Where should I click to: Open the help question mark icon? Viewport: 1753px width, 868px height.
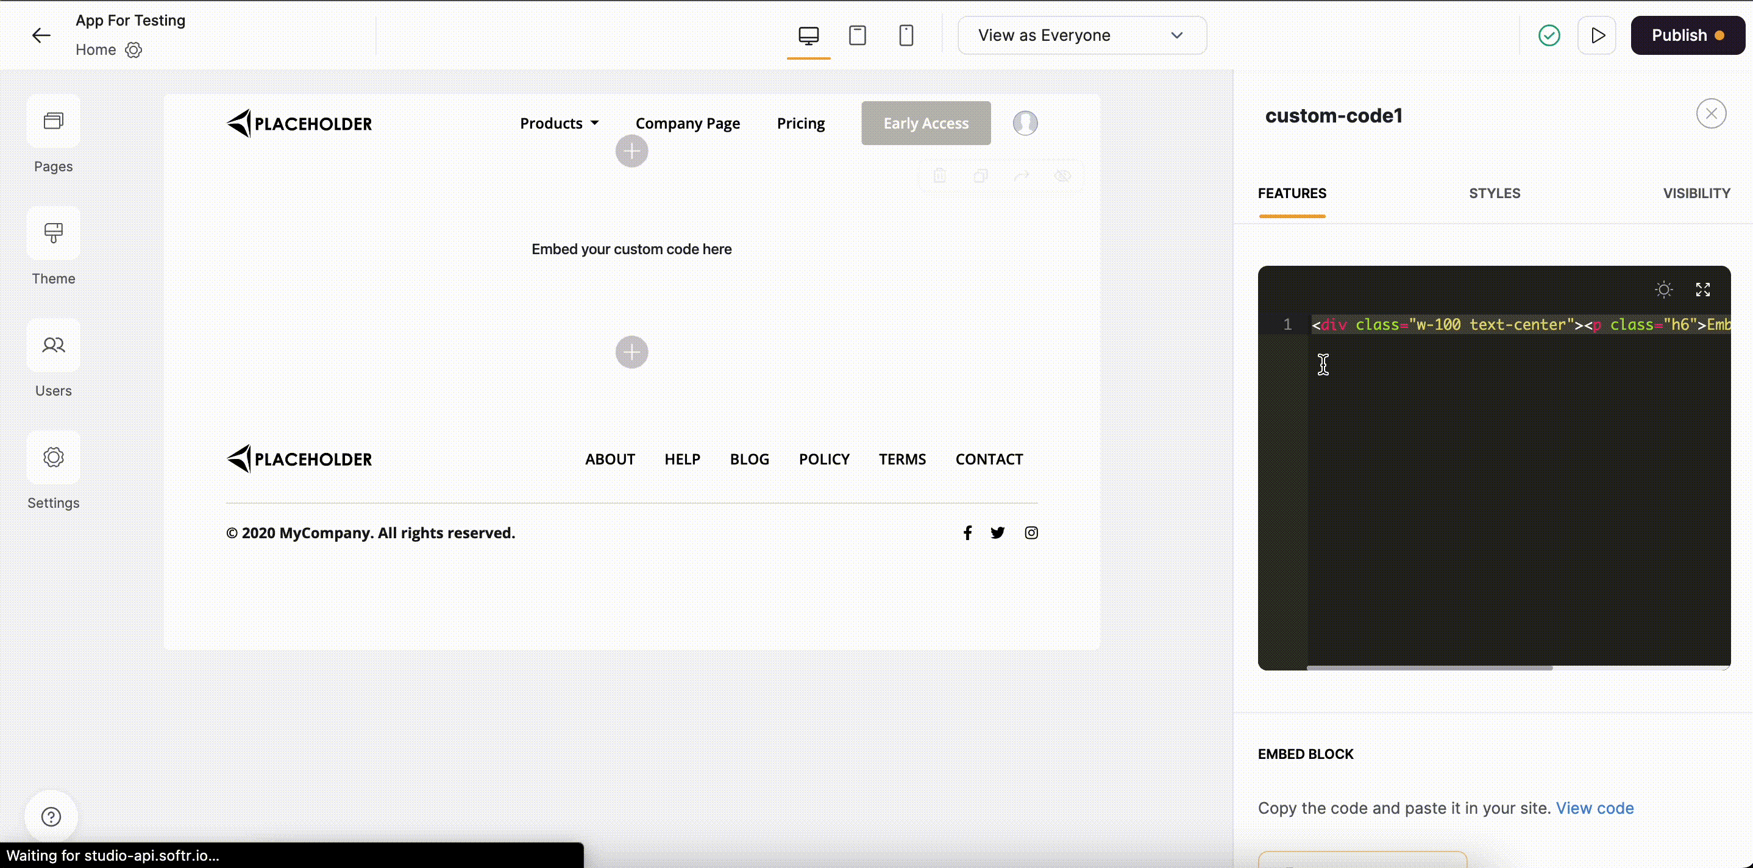click(51, 817)
